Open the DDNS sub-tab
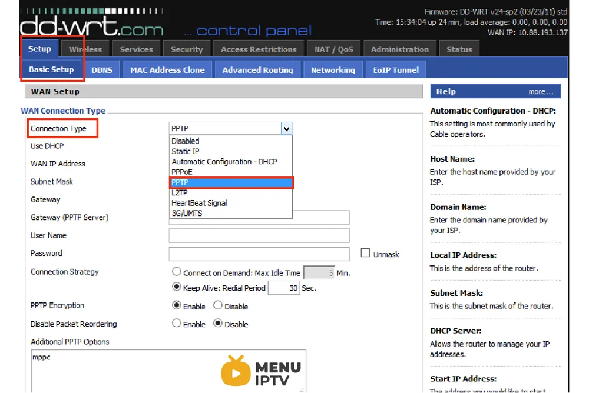 coord(102,70)
